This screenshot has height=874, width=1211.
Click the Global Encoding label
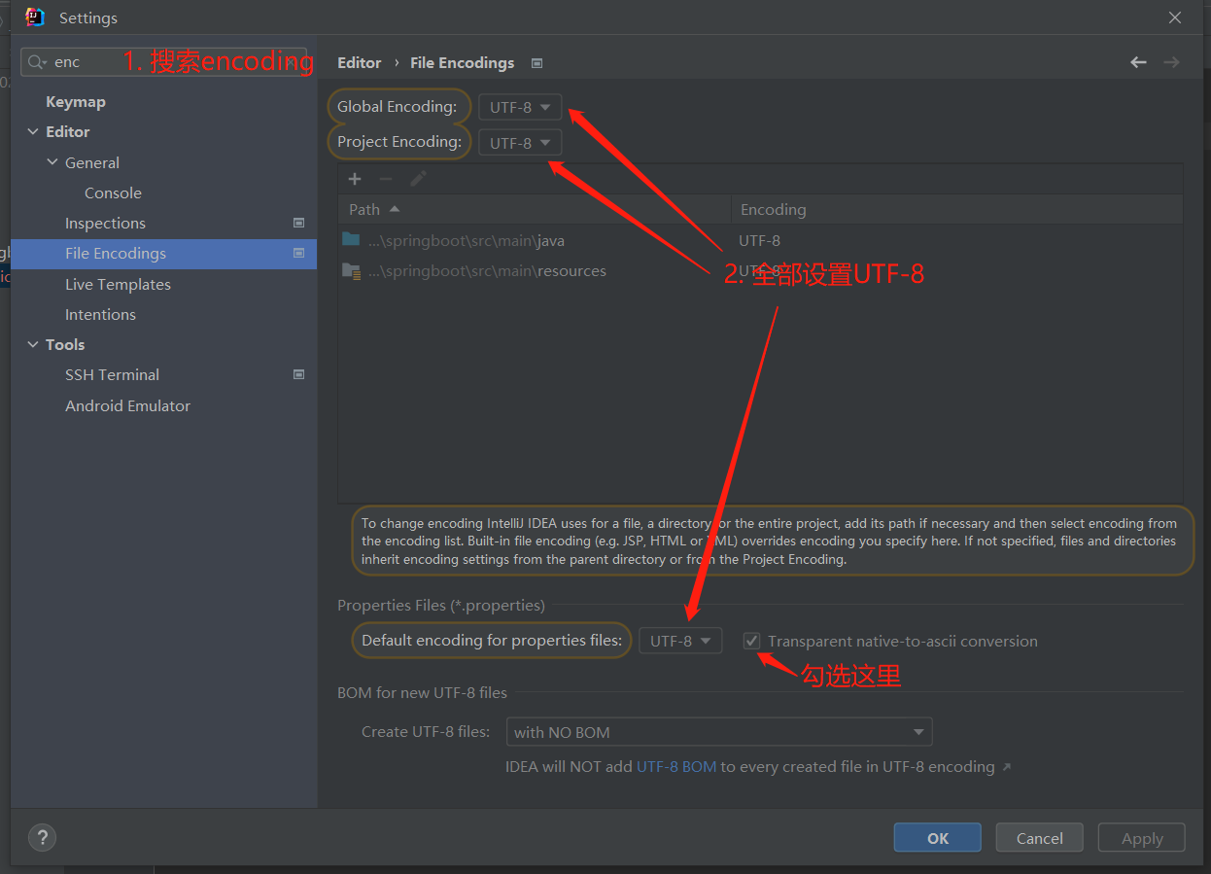point(397,107)
